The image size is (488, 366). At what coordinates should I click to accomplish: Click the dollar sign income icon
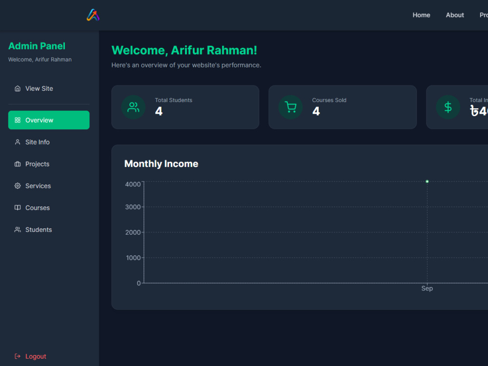point(448,107)
